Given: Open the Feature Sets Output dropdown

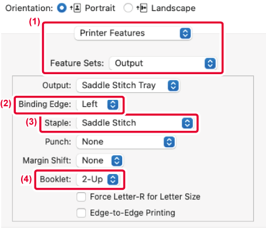Looking at the screenshot, I should [163, 63].
